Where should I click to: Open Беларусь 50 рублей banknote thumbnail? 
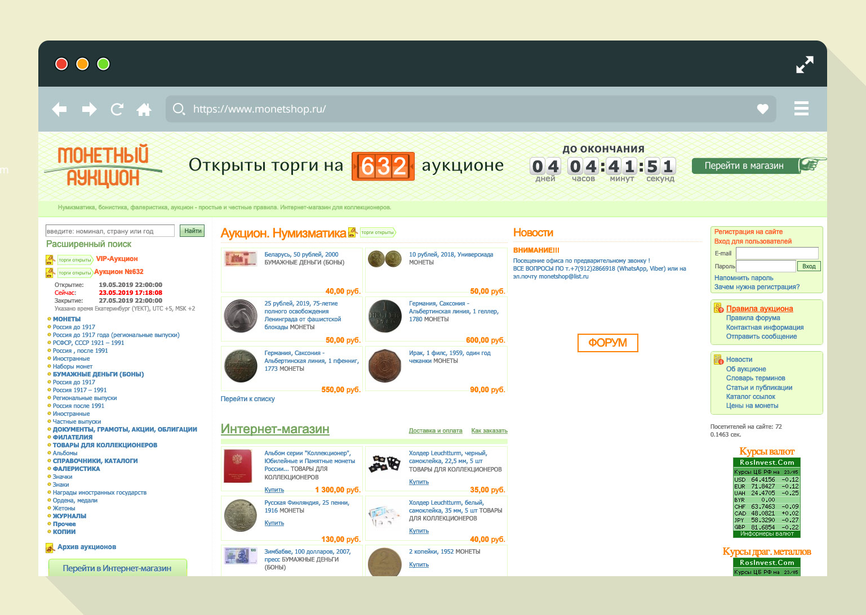coord(241,259)
